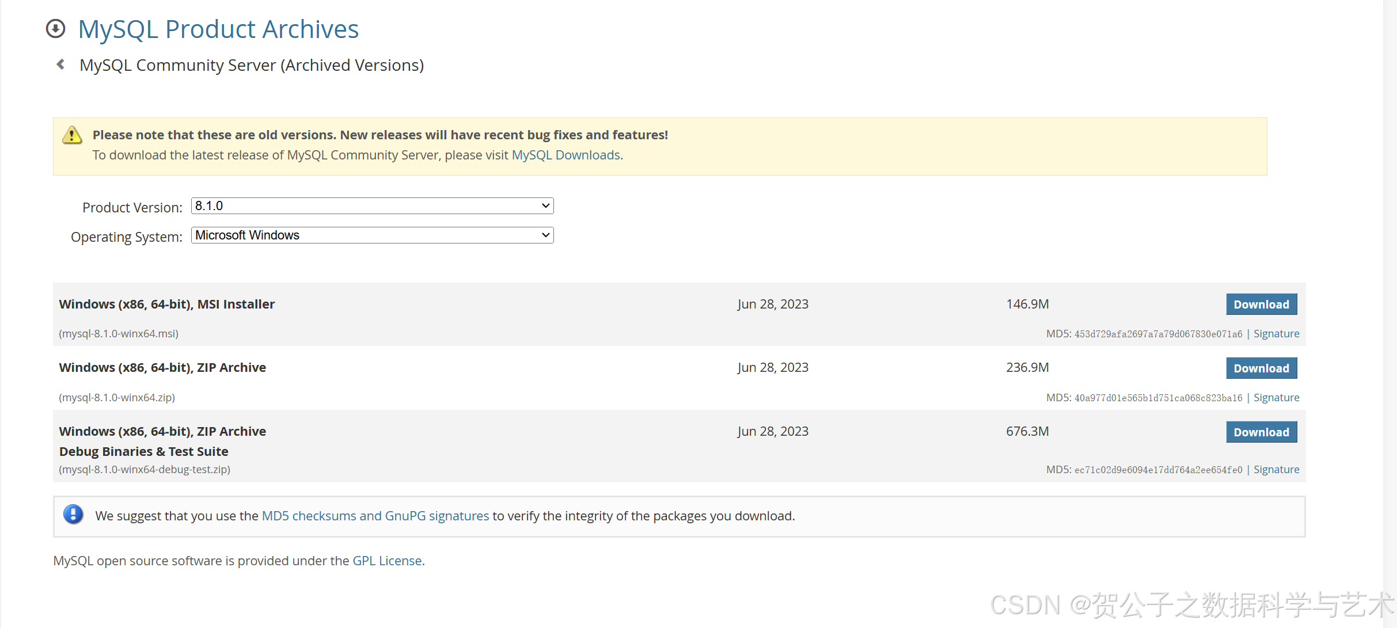Click filename (mysql-8.1.0-winx64.zip)
Image resolution: width=1397 pixels, height=628 pixels.
pos(117,398)
